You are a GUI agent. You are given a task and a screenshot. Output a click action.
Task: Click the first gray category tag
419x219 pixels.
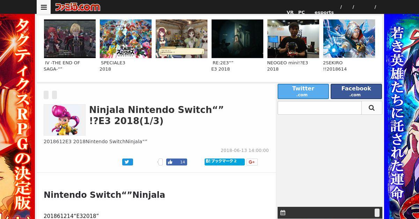[46, 95]
